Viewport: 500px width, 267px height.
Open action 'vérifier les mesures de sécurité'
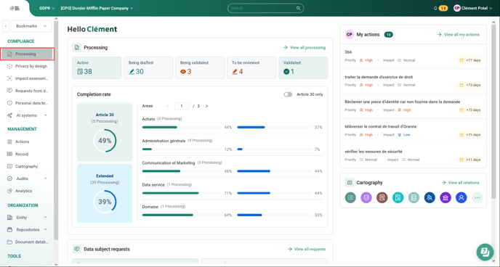(x=373, y=152)
